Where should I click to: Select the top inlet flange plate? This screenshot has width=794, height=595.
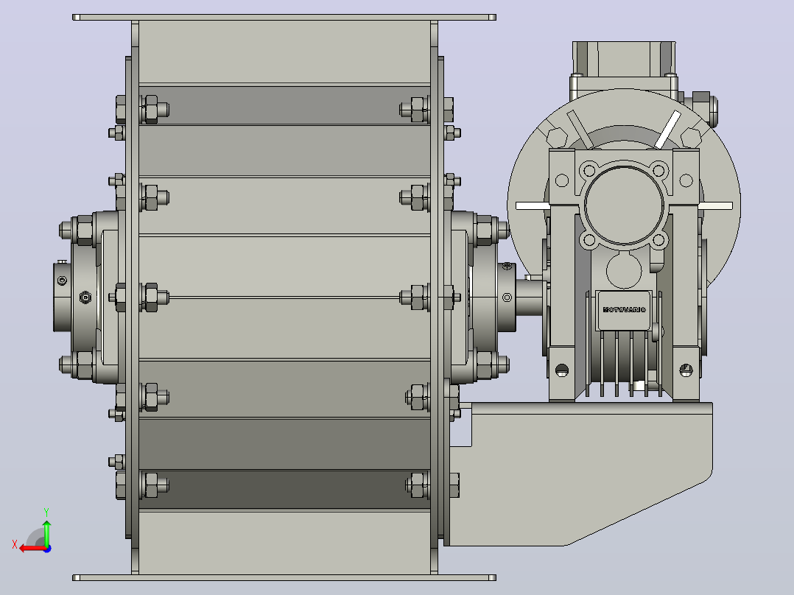[x=284, y=17]
